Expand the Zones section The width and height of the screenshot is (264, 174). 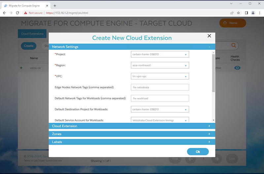coord(209,134)
